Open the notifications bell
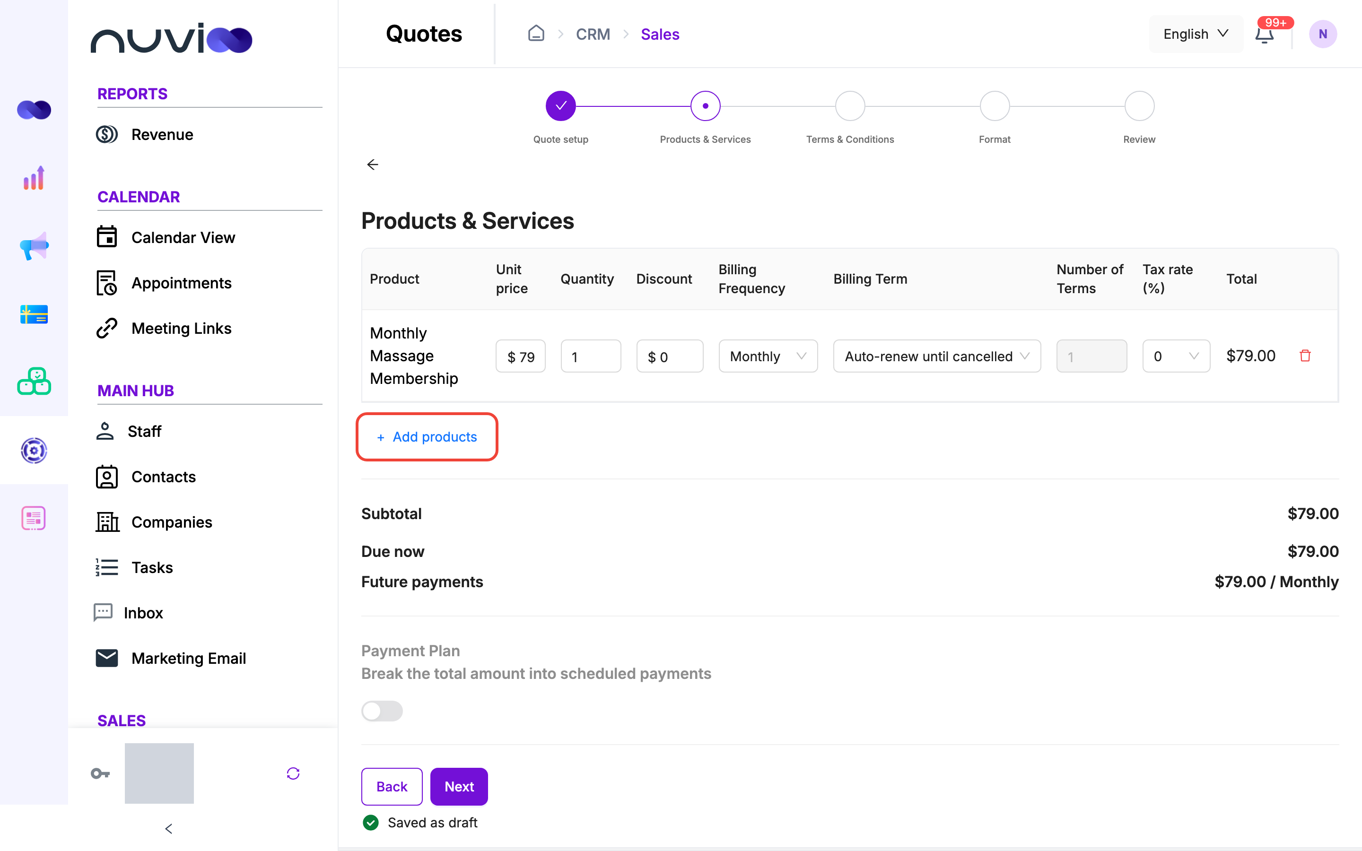Viewport: 1362px width, 851px height. tap(1264, 35)
